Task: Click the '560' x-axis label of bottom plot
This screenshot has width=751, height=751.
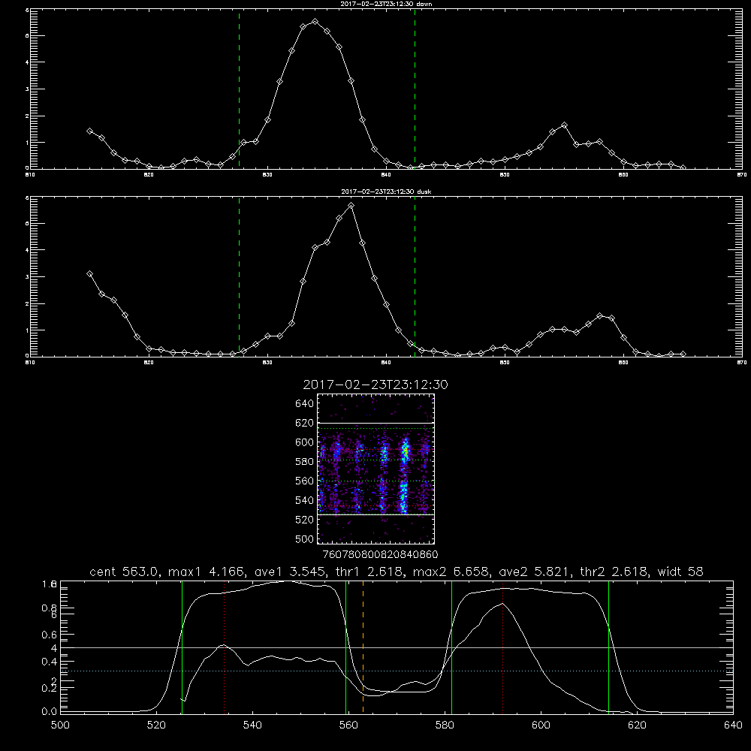Action: (348, 725)
